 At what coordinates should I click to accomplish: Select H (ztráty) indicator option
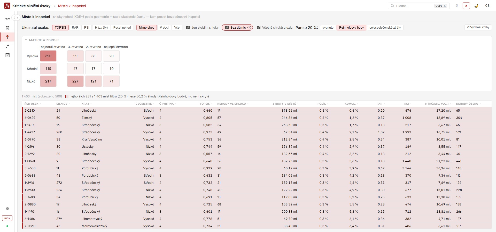tap(101, 28)
